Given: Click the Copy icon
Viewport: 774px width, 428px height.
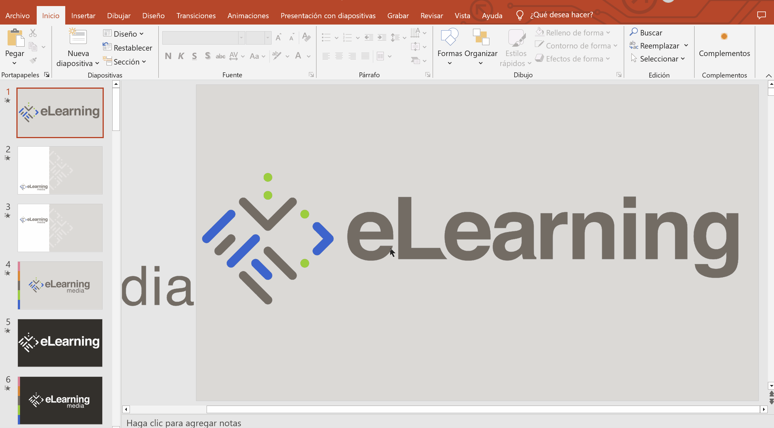Looking at the screenshot, I should tap(33, 47).
